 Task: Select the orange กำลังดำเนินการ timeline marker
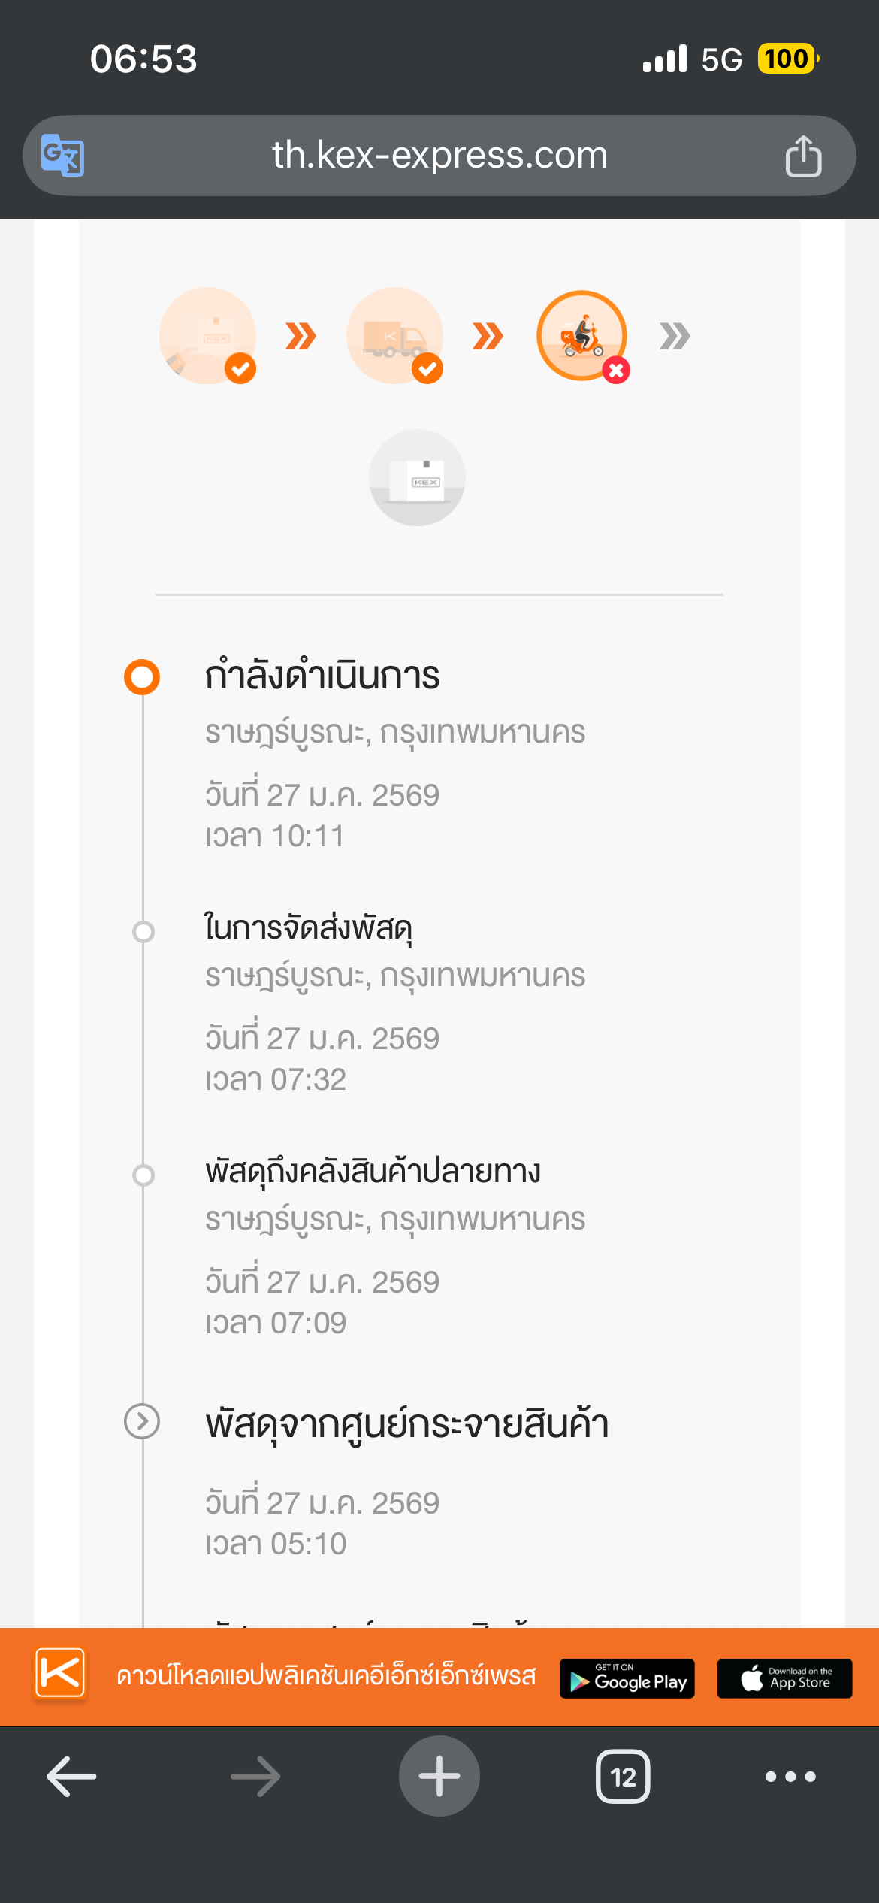tap(142, 676)
